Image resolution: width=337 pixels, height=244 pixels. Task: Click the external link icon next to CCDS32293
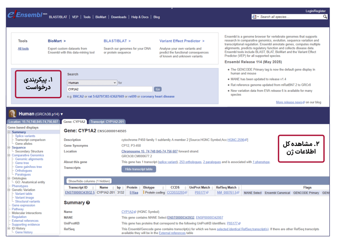[x=186, y=193]
